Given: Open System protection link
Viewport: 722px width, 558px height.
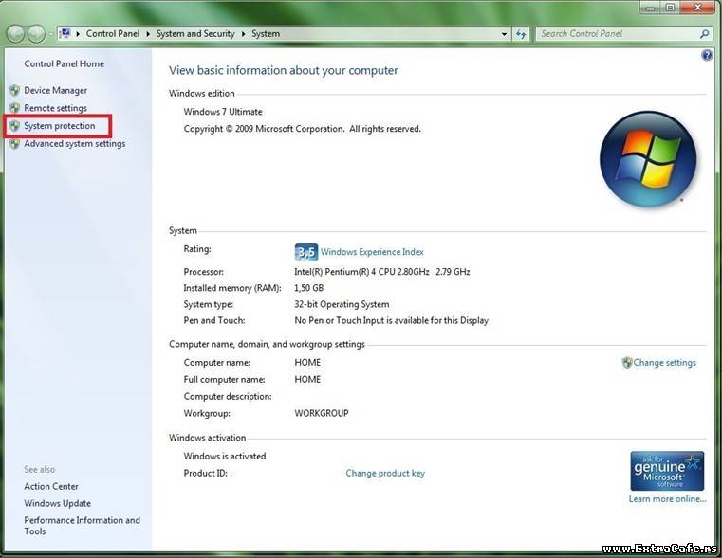Looking at the screenshot, I should click(60, 125).
